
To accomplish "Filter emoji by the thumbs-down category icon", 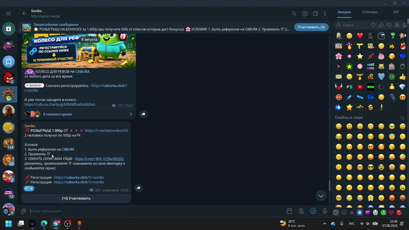I will (389, 25).
